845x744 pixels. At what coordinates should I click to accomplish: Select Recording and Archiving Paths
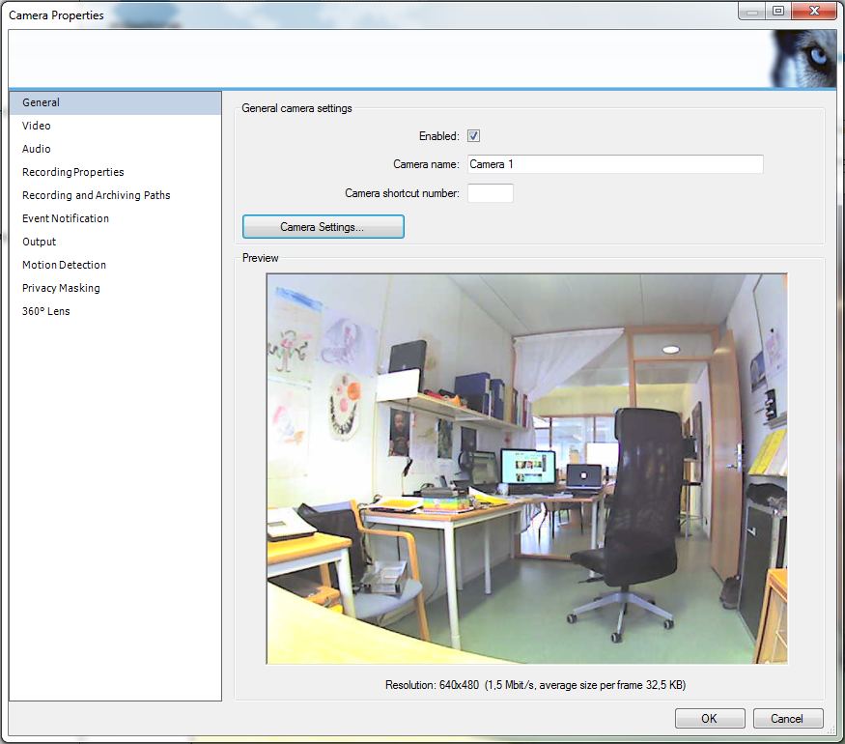pyautogui.click(x=97, y=195)
